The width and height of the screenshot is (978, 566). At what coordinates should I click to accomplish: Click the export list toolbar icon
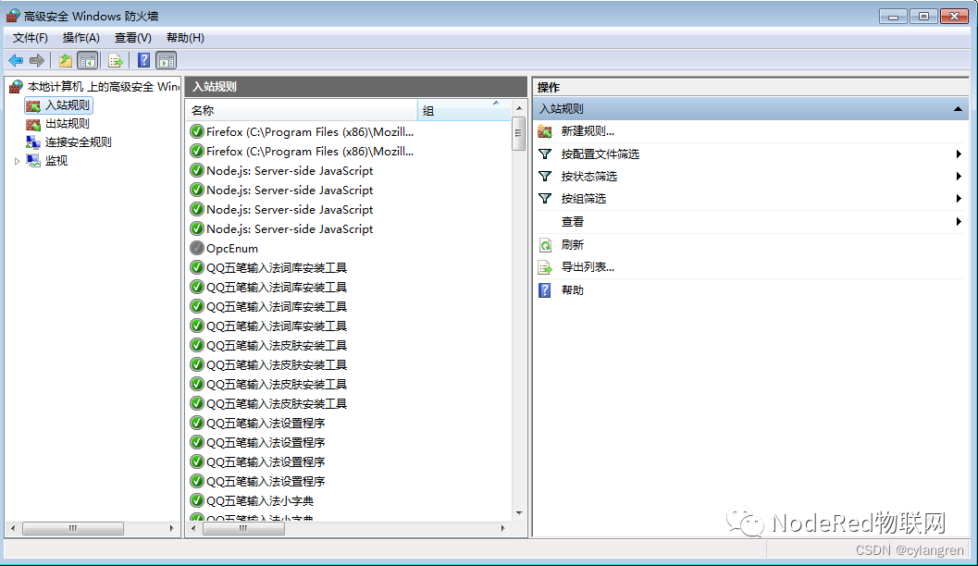click(x=115, y=60)
